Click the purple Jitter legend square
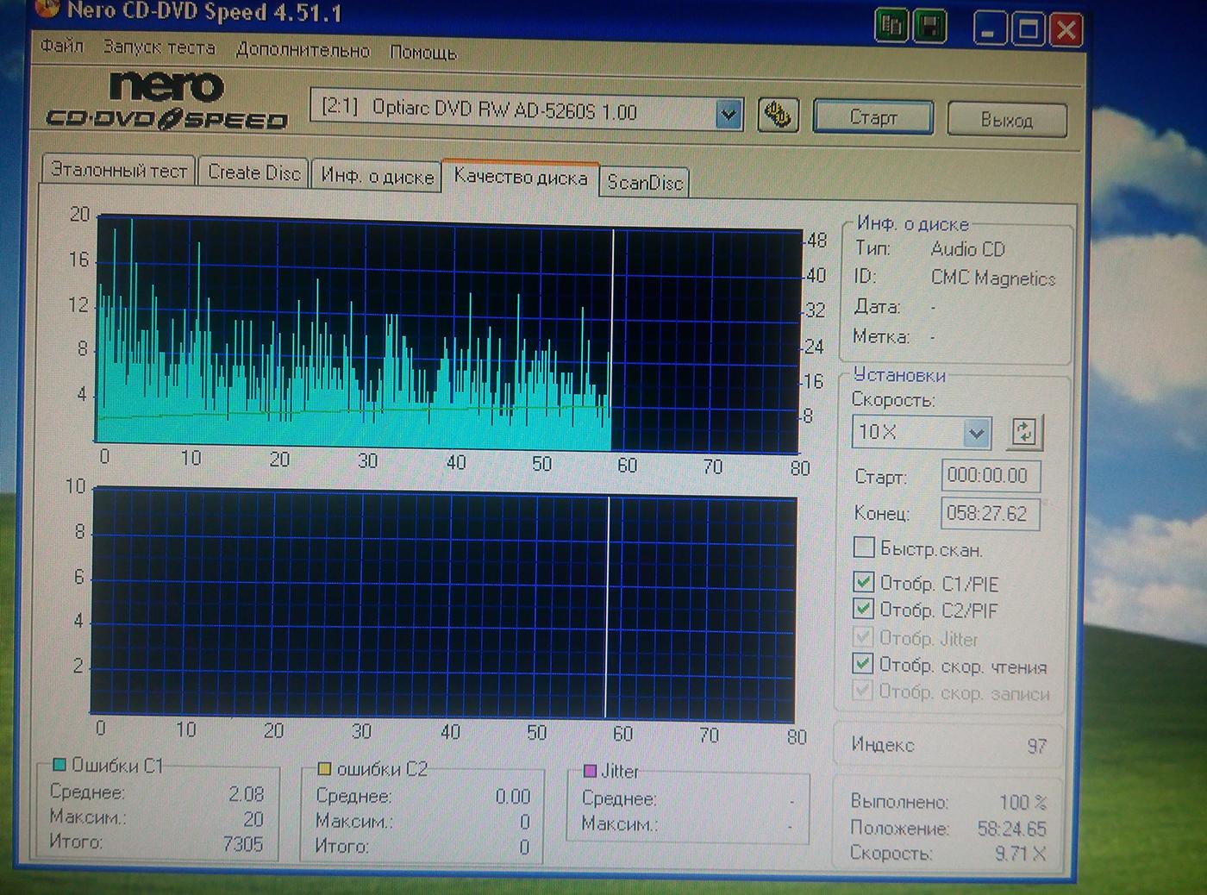 [x=591, y=771]
